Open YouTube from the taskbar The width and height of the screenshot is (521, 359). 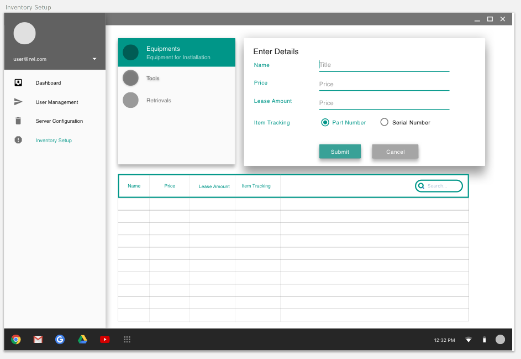pos(105,340)
